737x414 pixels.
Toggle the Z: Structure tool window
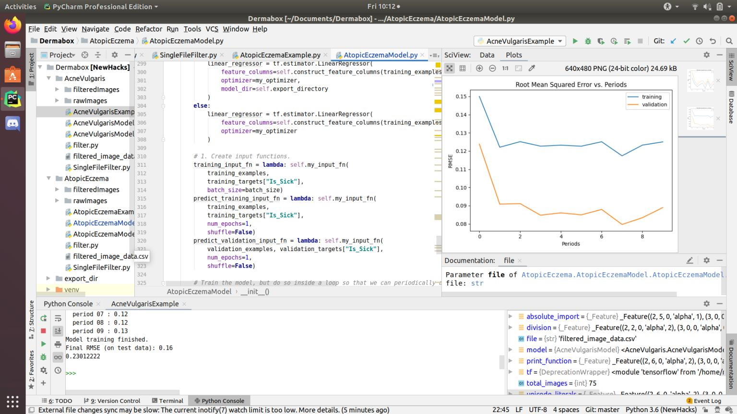tap(31, 320)
